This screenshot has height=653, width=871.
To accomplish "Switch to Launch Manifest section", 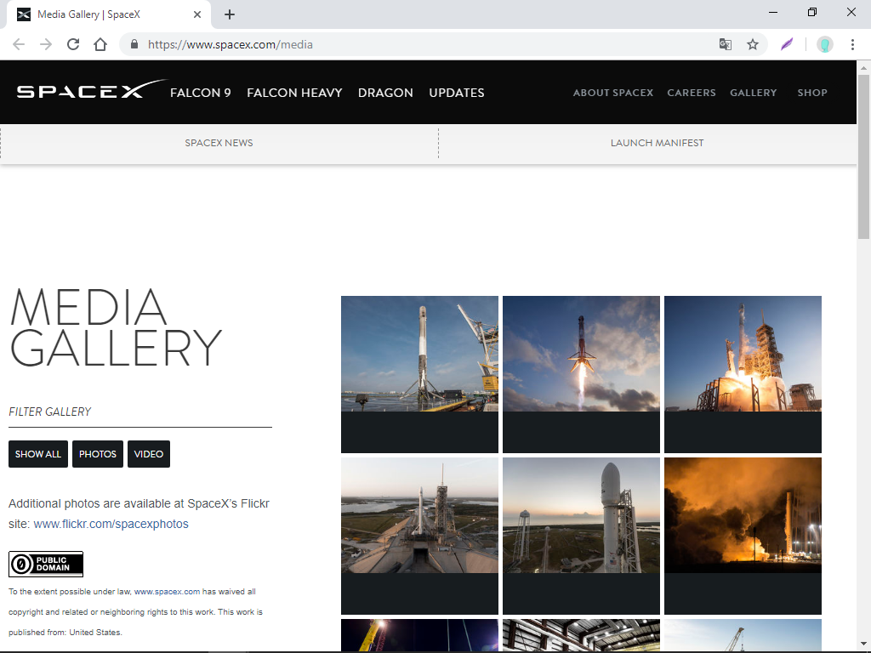I will coord(658,143).
